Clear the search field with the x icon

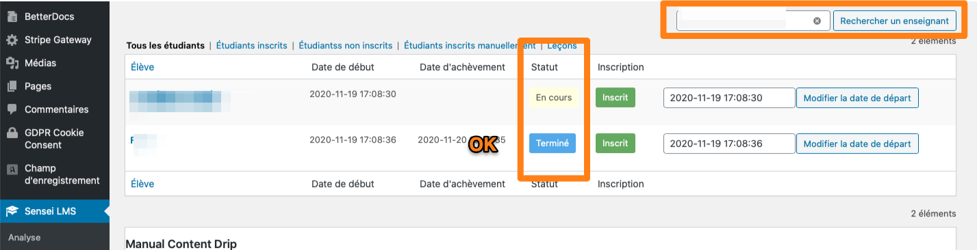(x=817, y=21)
